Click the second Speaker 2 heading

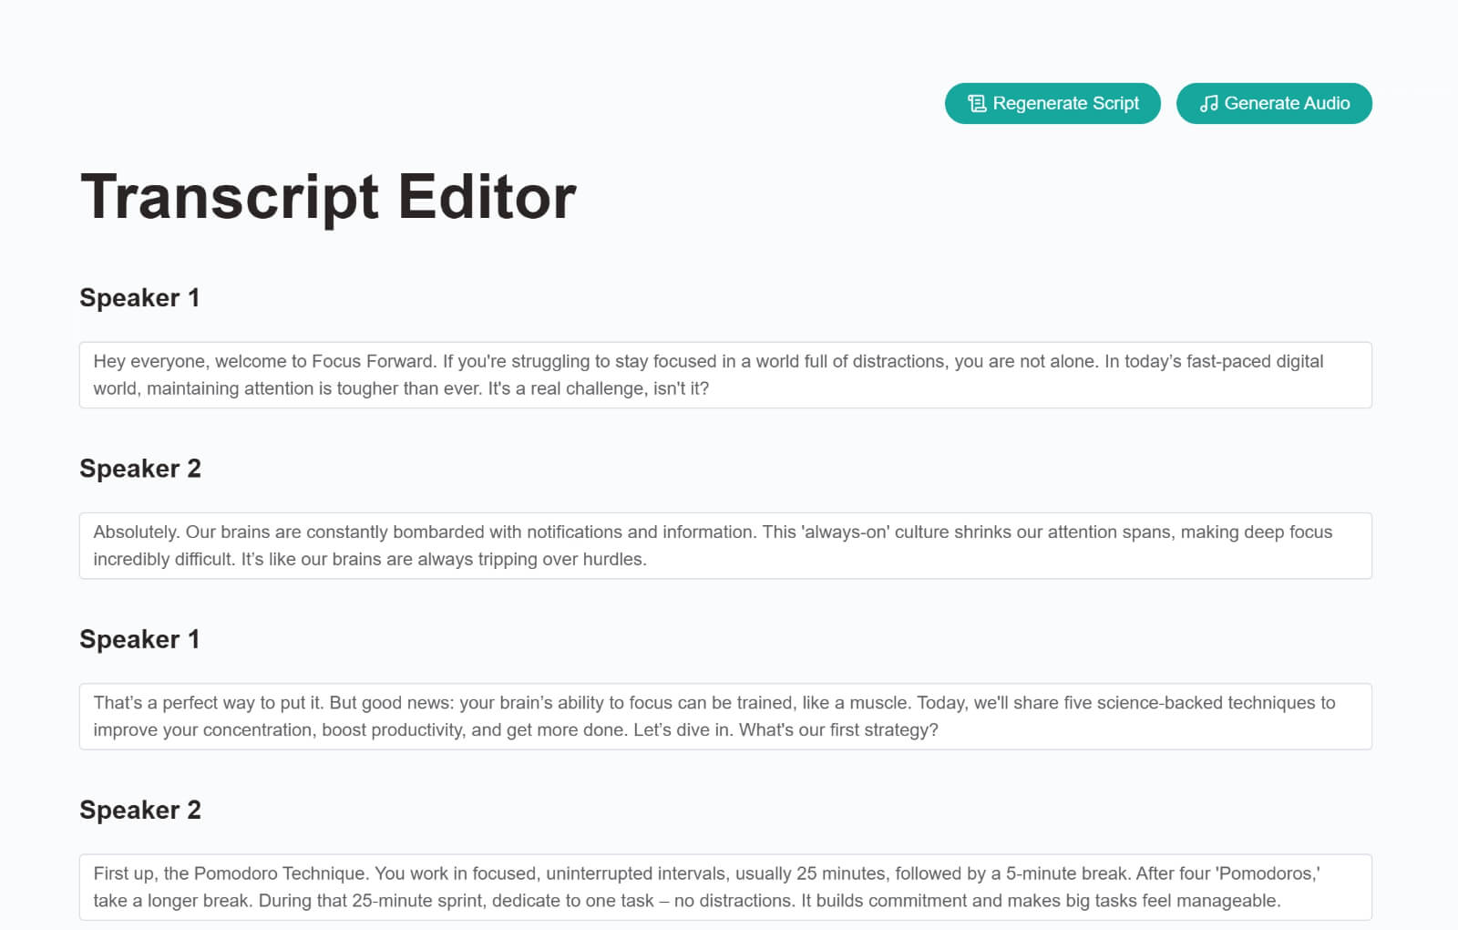click(140, 810)
